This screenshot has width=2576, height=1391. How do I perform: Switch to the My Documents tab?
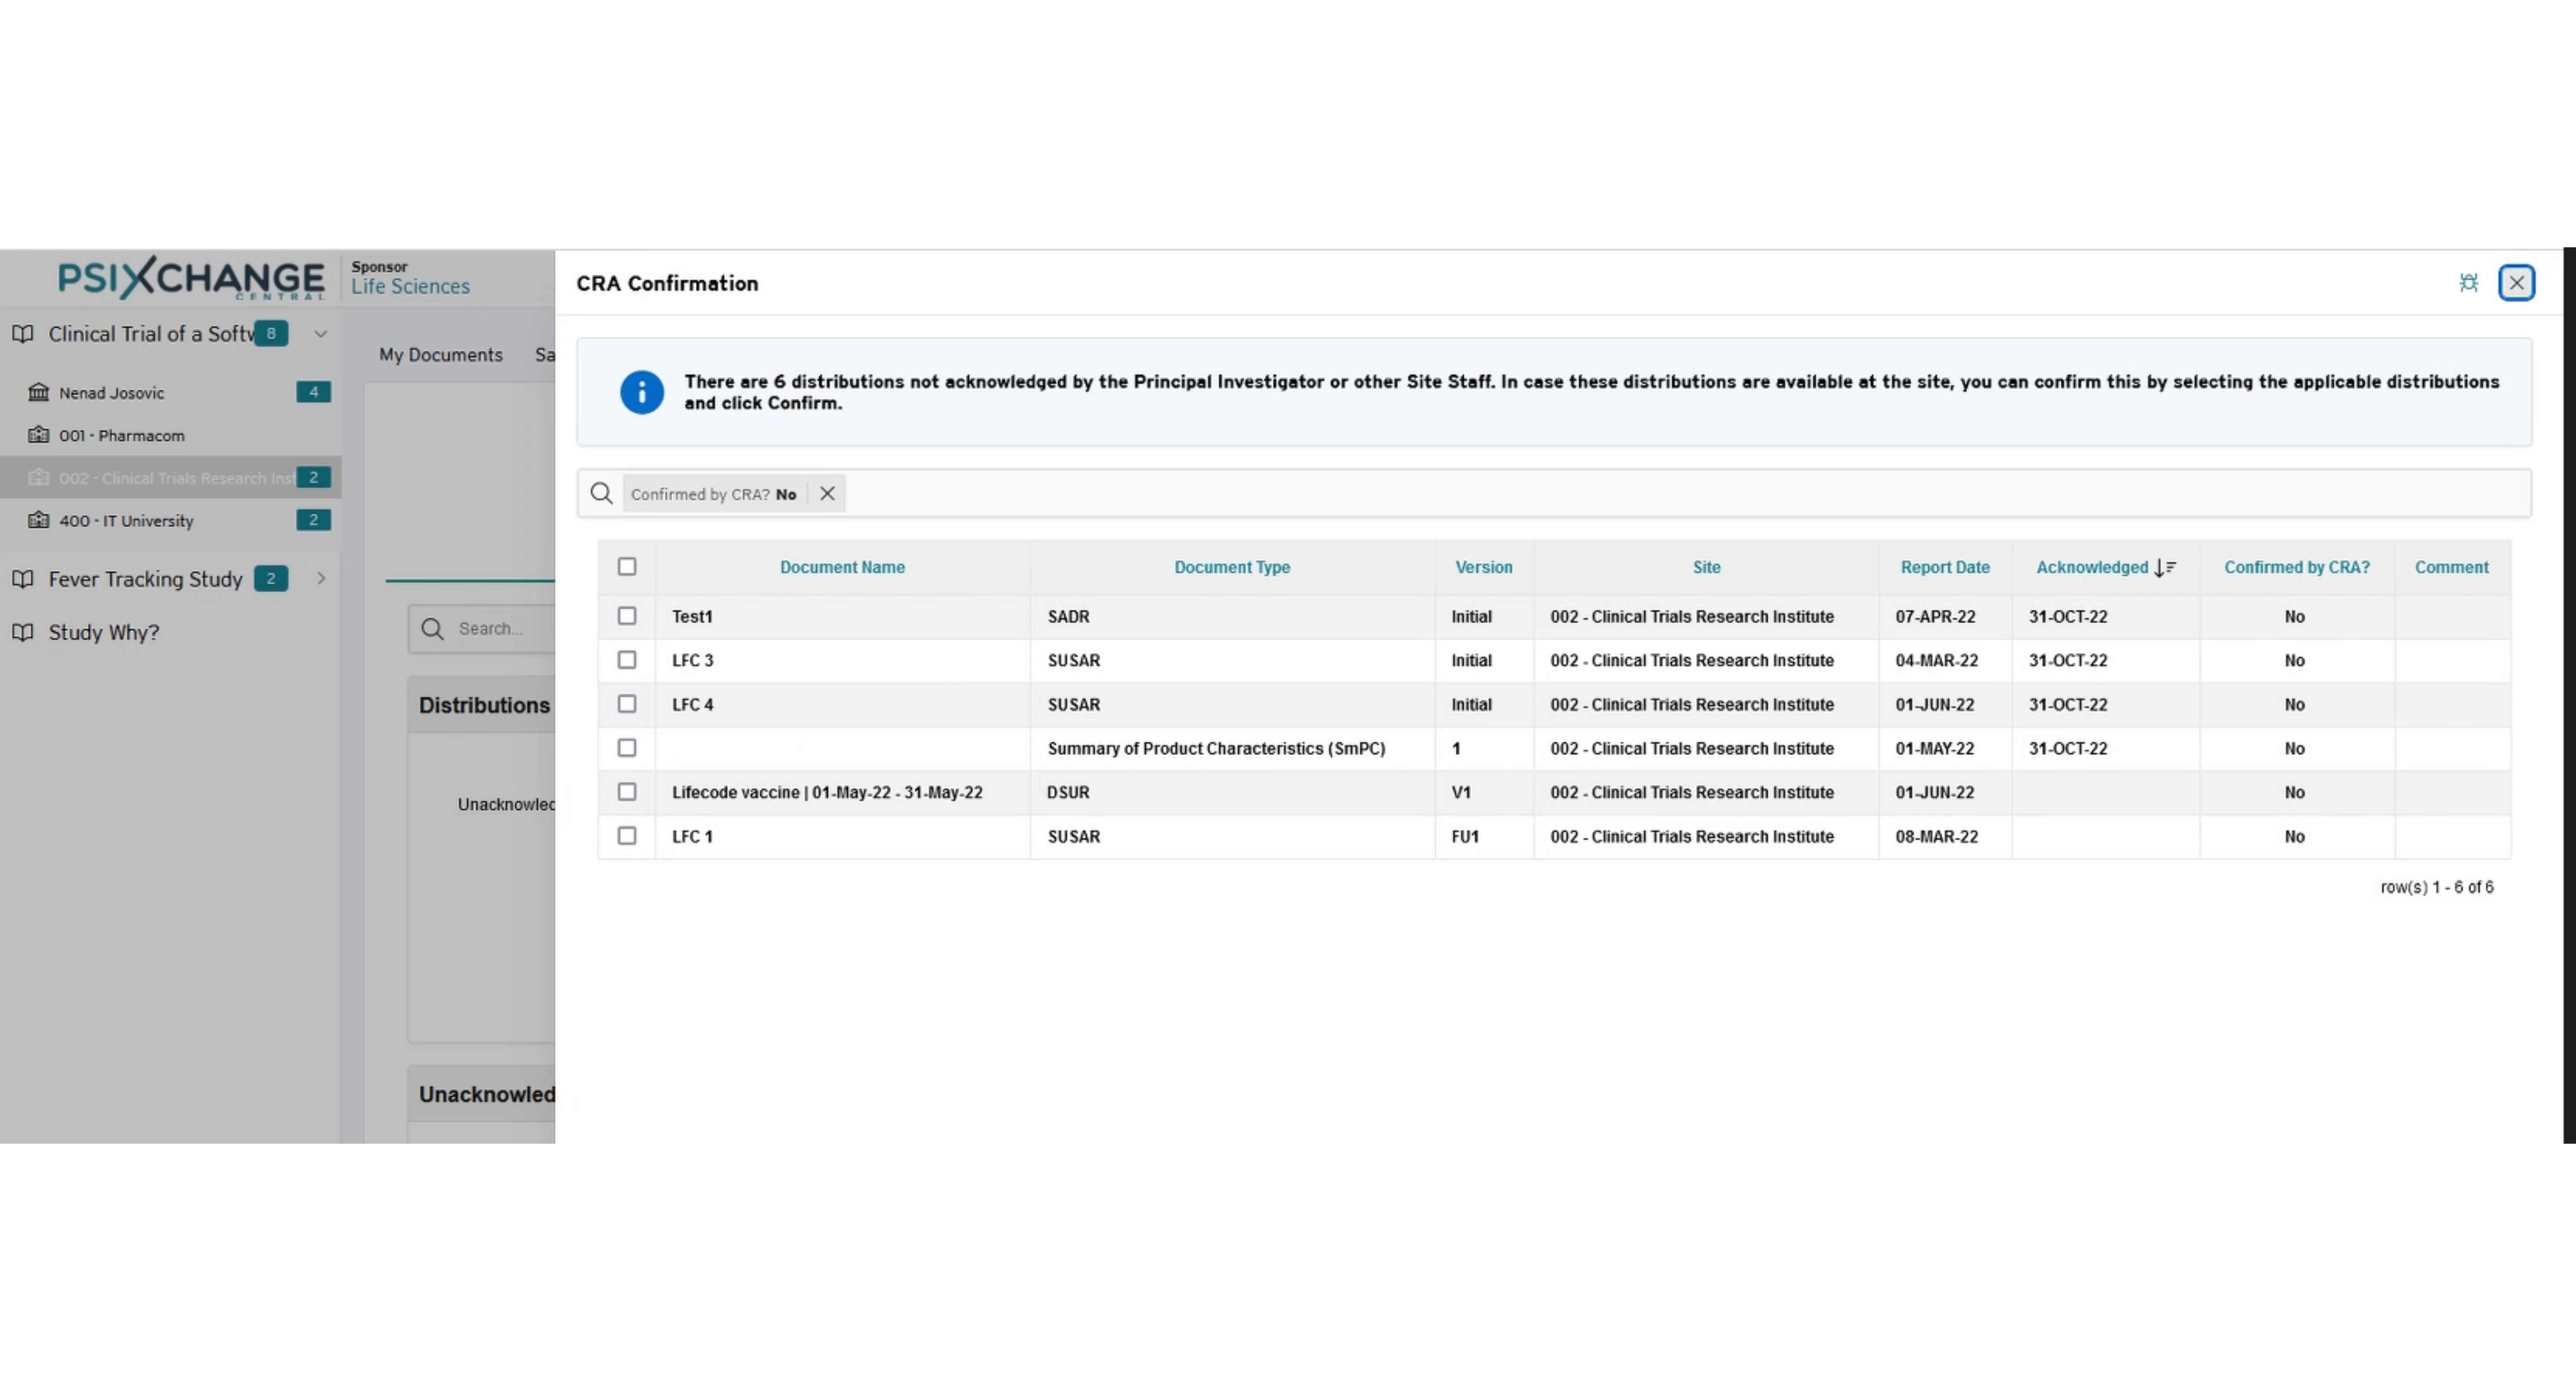[440, 355]
